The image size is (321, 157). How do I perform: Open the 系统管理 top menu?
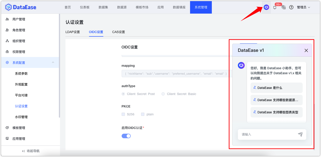pyautogui.click(x=201, y=7)
